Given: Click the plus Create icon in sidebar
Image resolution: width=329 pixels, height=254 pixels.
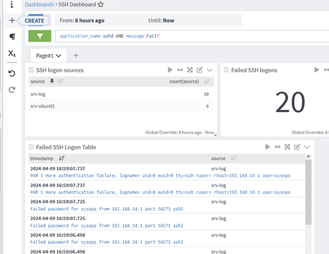Looking at the screenshot, I should tap(12, 20).
